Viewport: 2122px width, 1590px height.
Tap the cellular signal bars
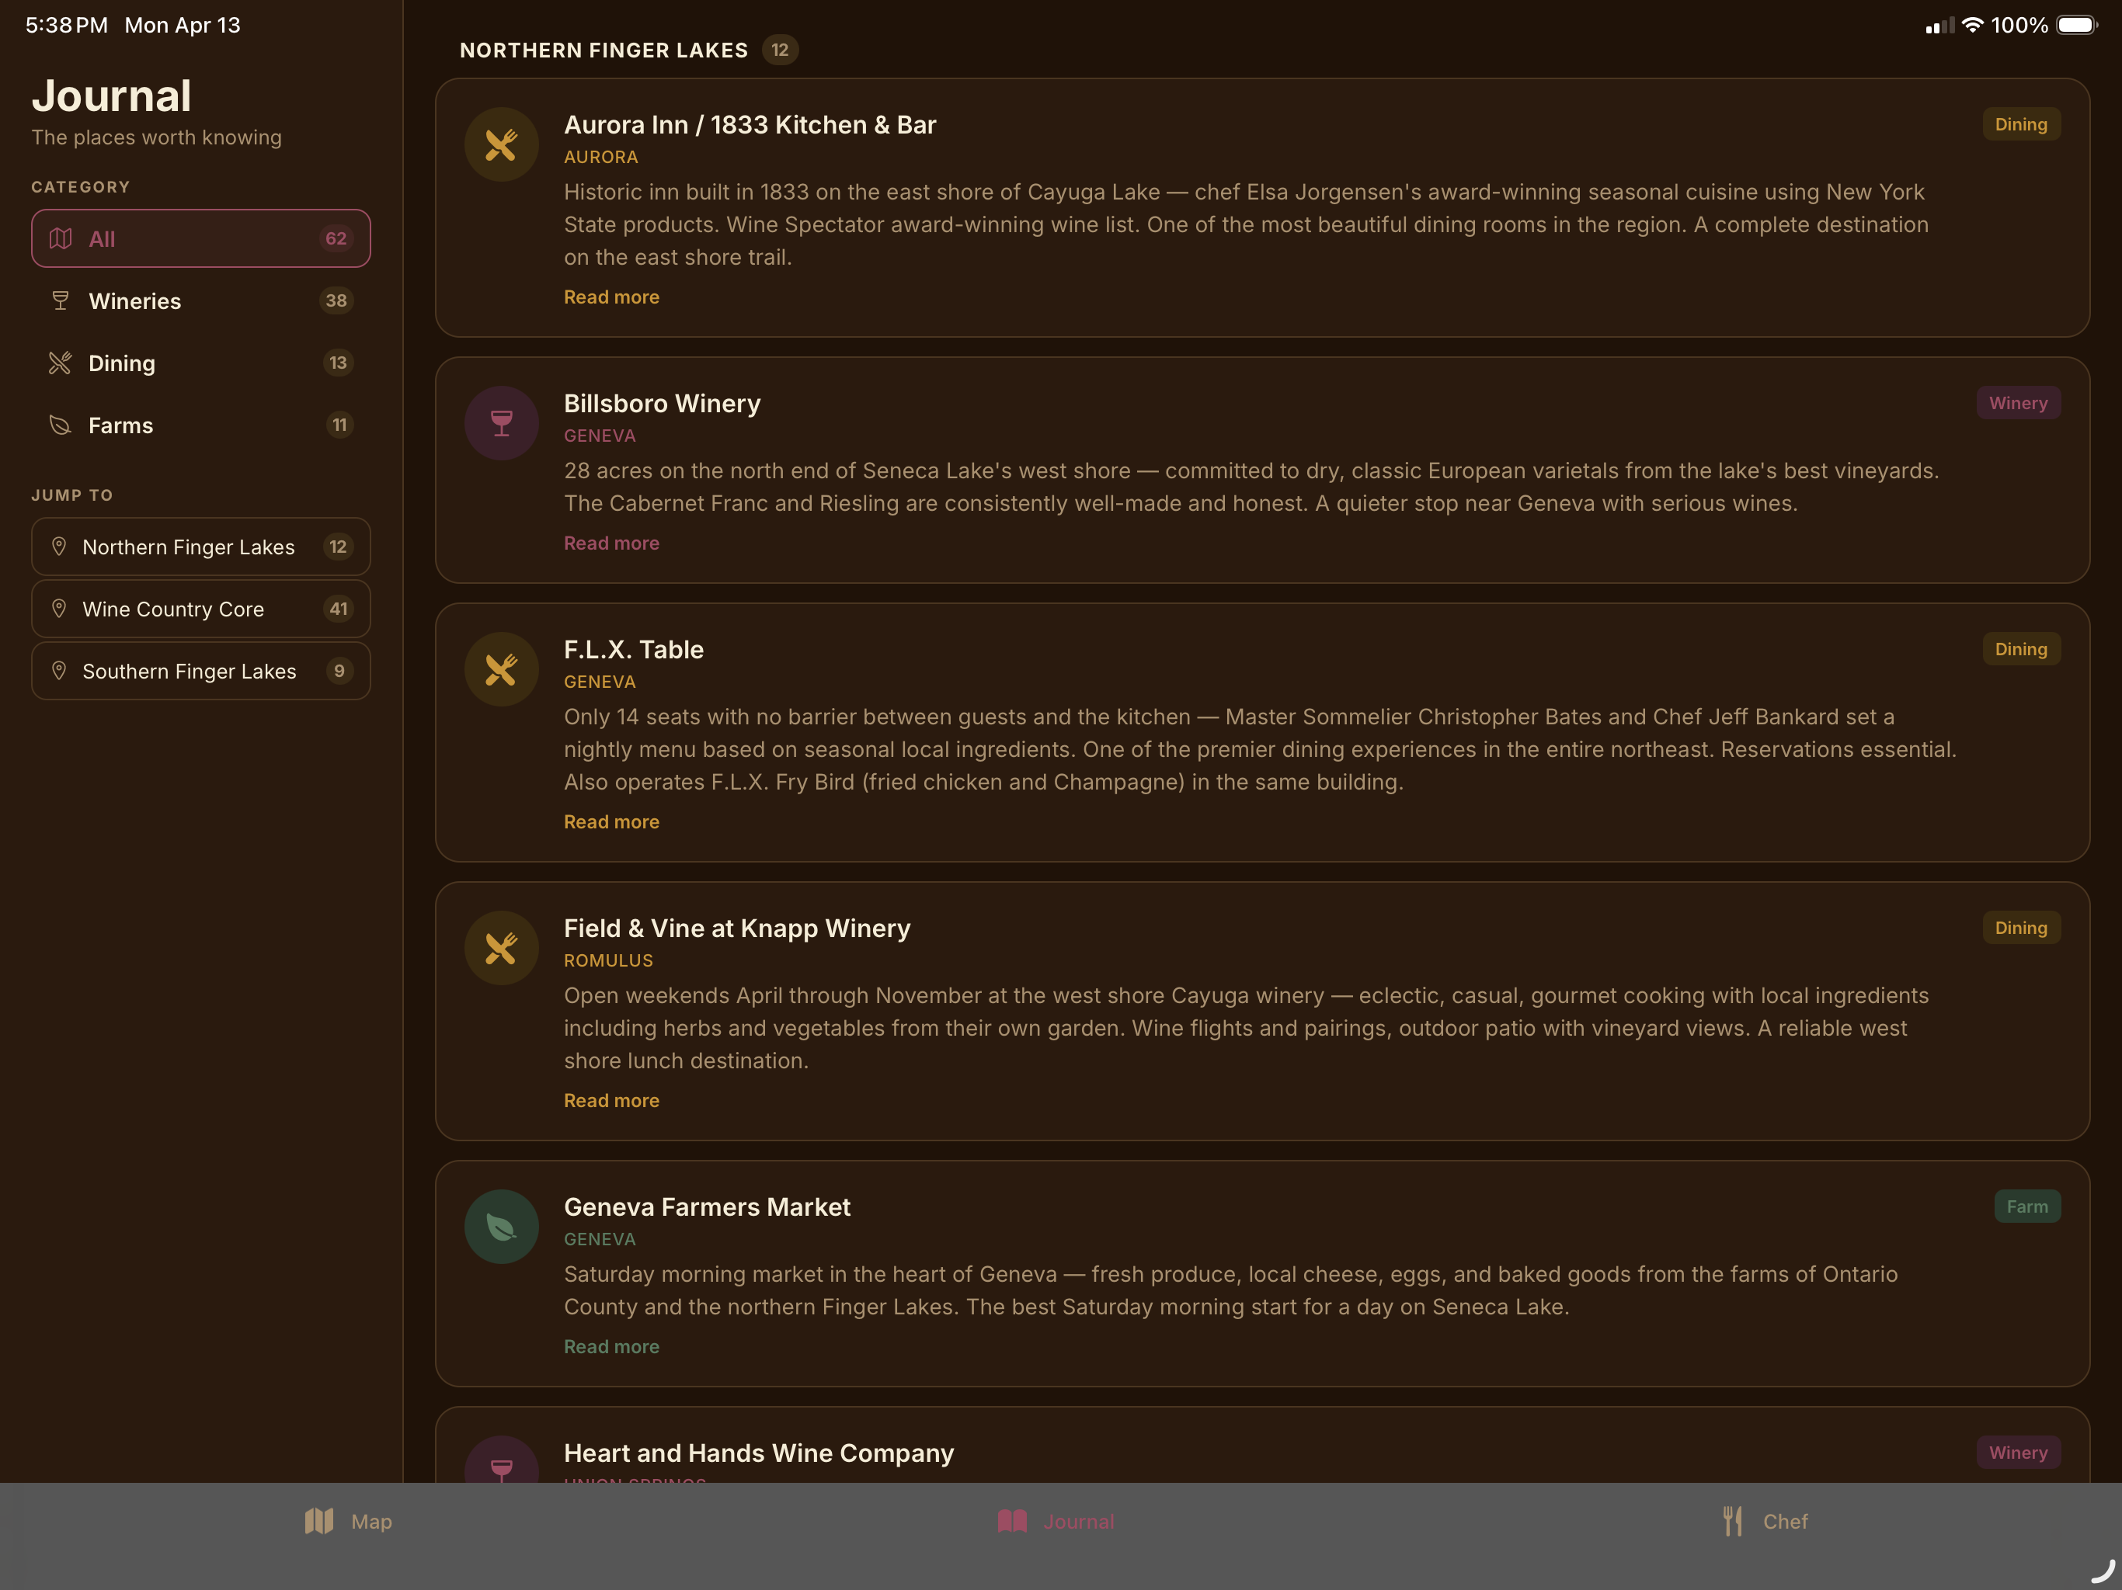click(x=1939, y=26)
